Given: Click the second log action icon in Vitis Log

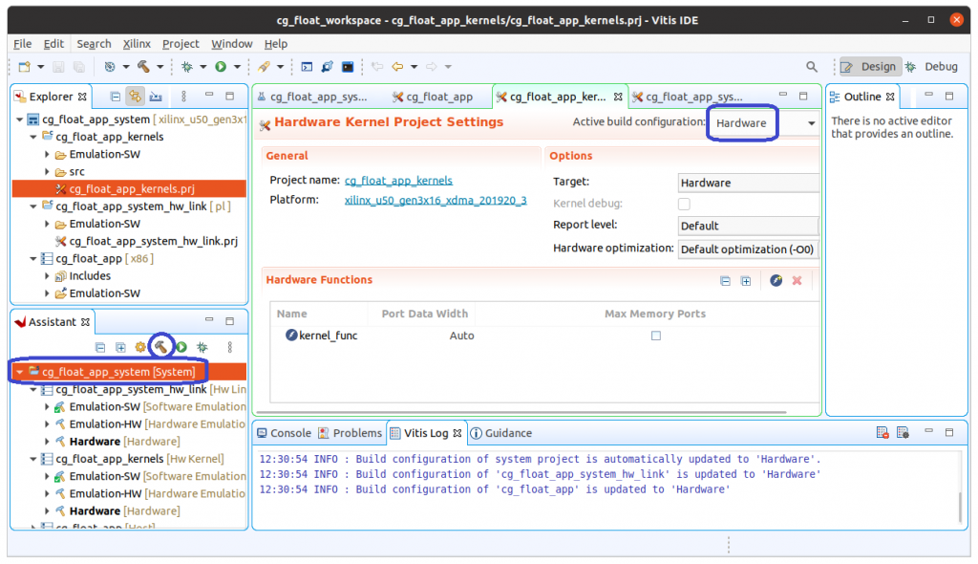Looking at the screenshot, I should [903, 433].
